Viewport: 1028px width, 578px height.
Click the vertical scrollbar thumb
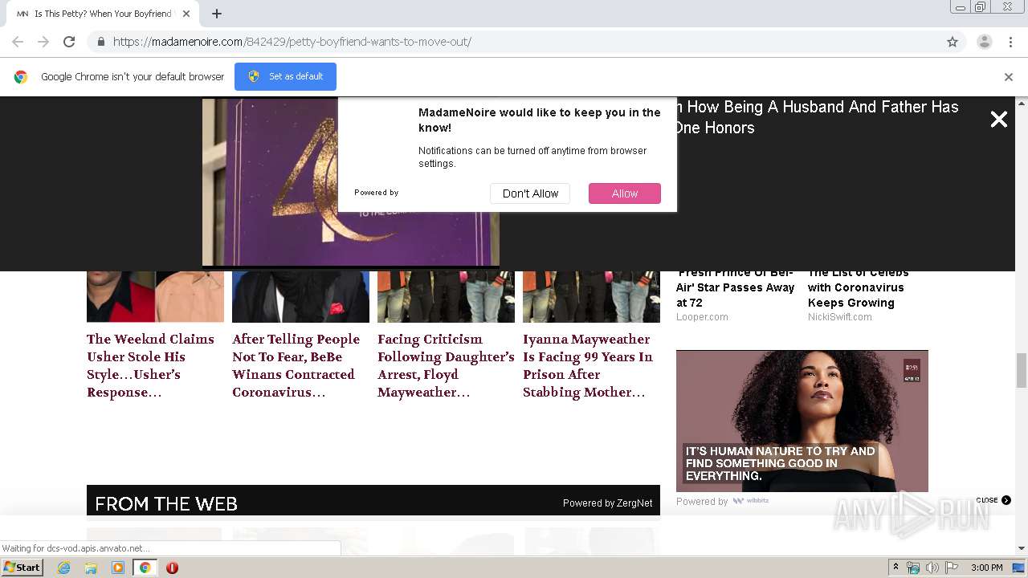point(1022,370)
